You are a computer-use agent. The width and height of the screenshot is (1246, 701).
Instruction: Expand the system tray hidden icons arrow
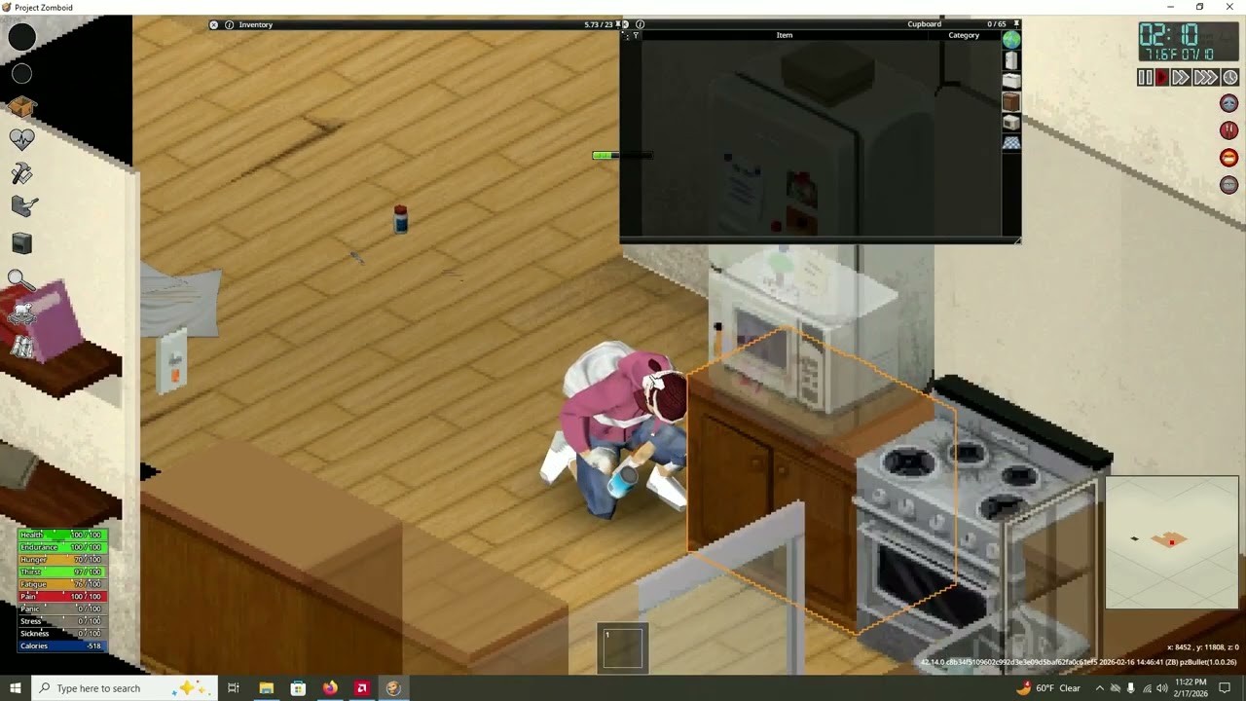1099,688
